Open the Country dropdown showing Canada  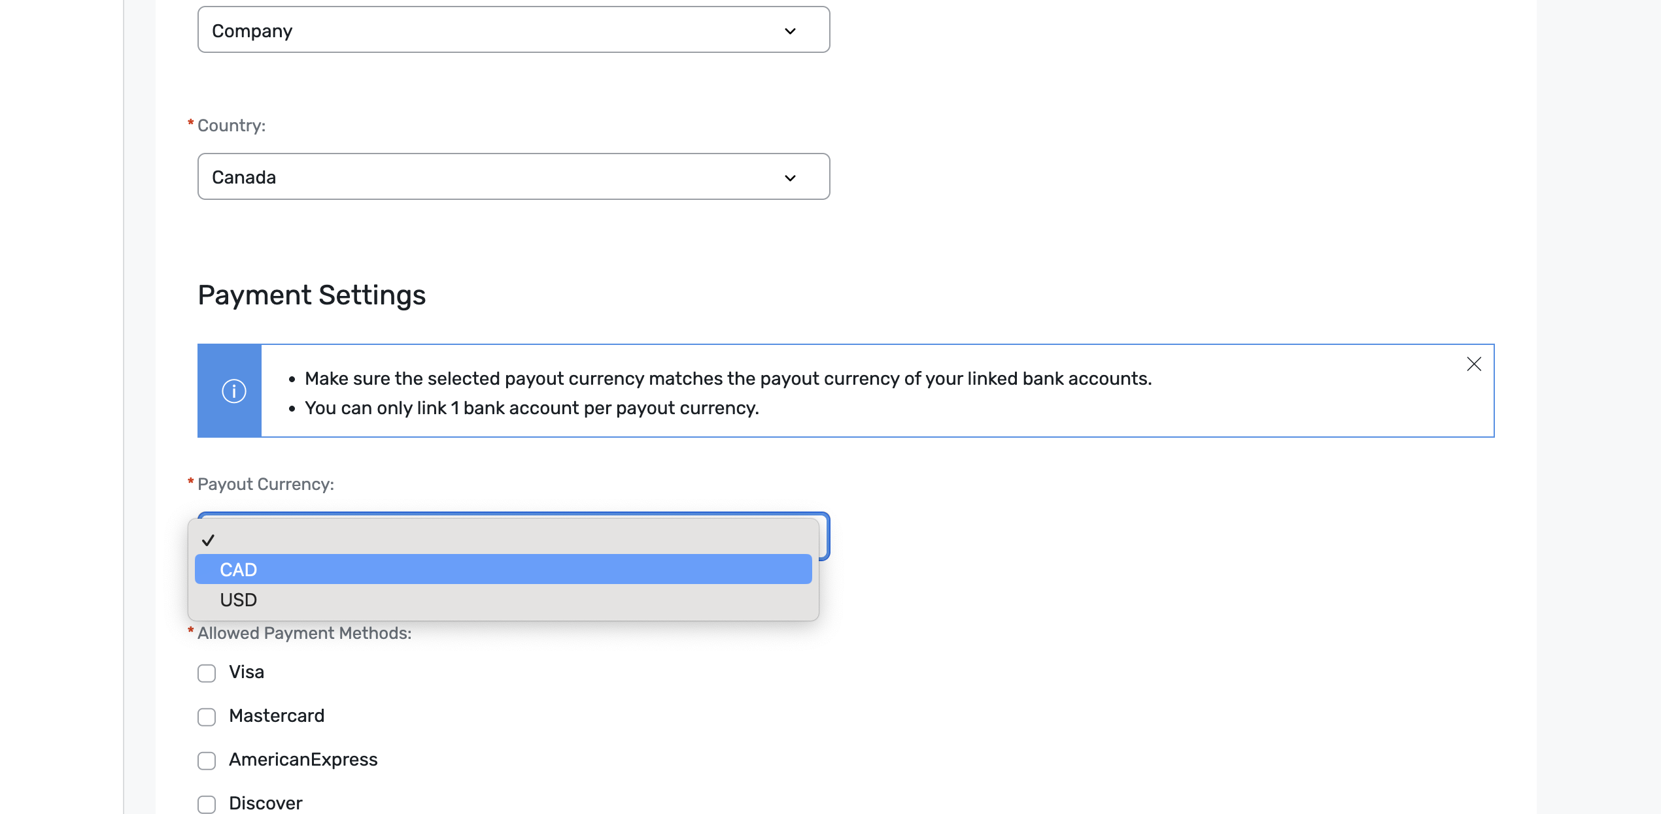pos(513,176)
